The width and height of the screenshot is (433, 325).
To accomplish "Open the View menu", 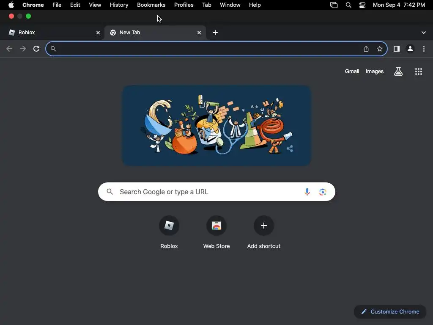I will (95, 5).
